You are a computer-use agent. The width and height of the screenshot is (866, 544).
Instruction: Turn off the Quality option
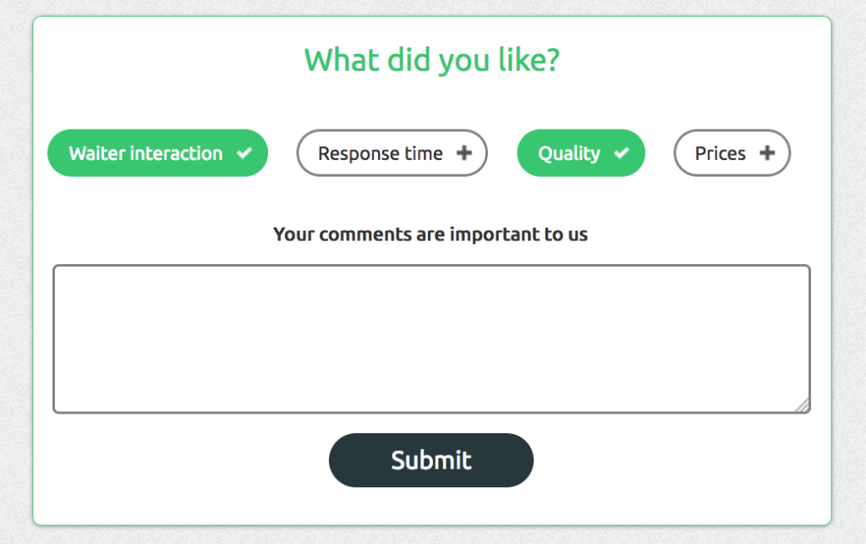pyautogui.click(x=580, y=153)
